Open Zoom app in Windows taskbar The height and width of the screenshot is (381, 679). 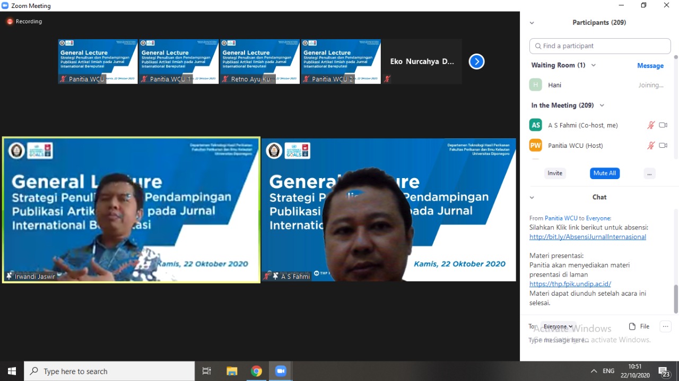[x=281, y=371]
